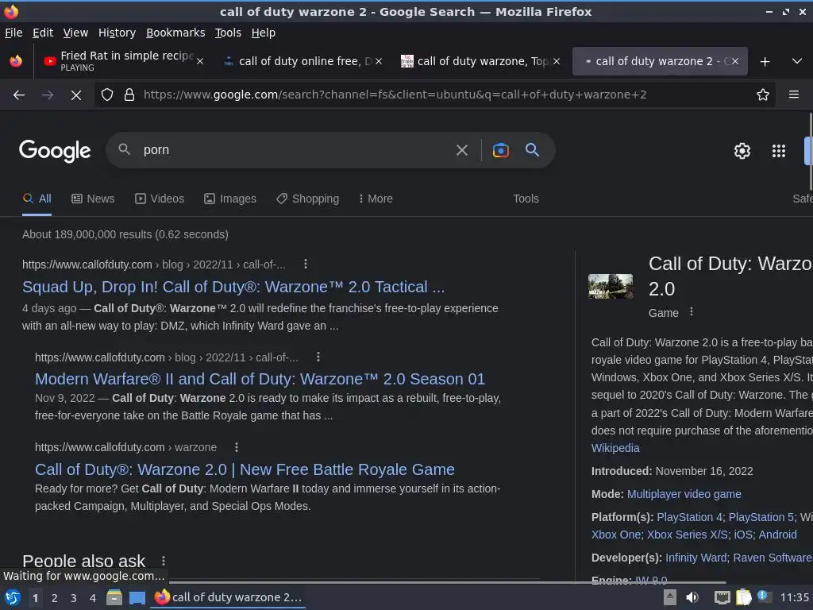
Task: Open Infinity Ward developer link
Action: tap(695, 558)
